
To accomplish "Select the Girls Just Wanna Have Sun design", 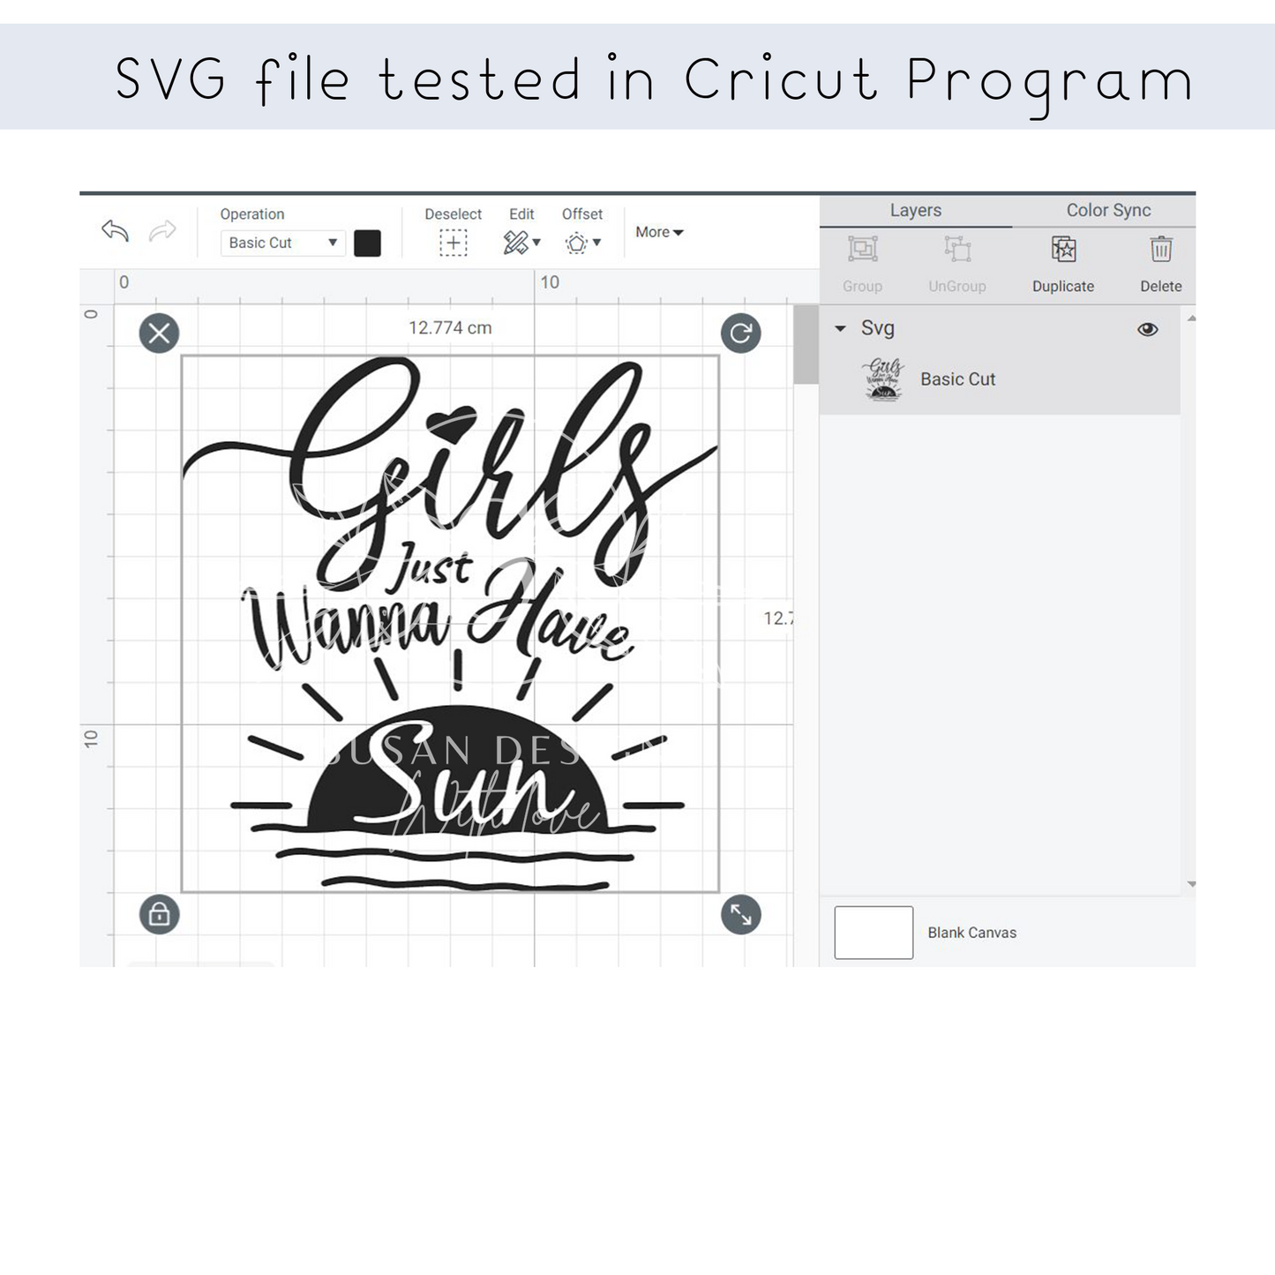I will click(x=450, y=623).
